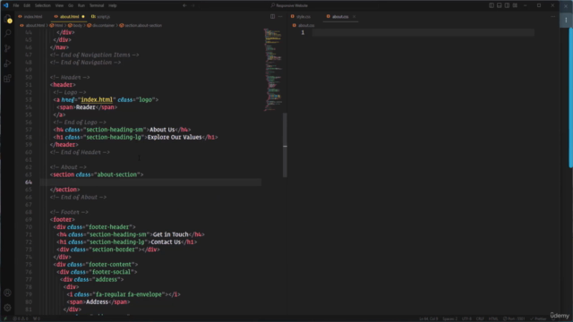Go forward using the navigation arrow

193,5
